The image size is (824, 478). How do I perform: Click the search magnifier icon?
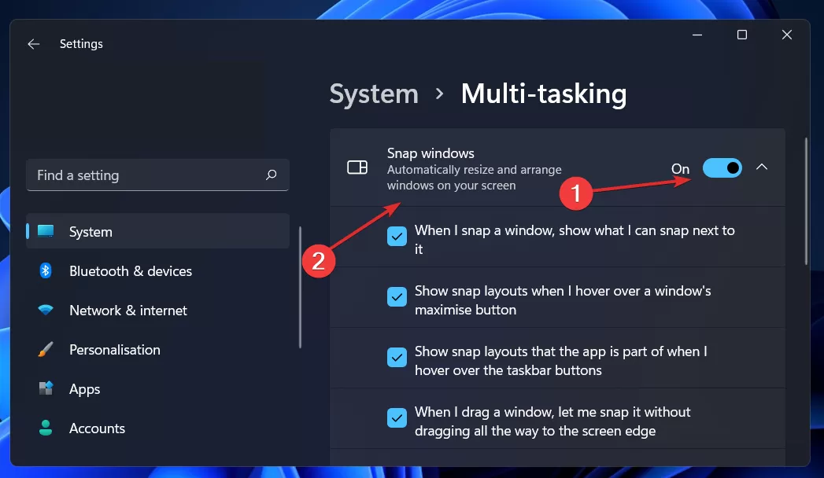[272, 175]
